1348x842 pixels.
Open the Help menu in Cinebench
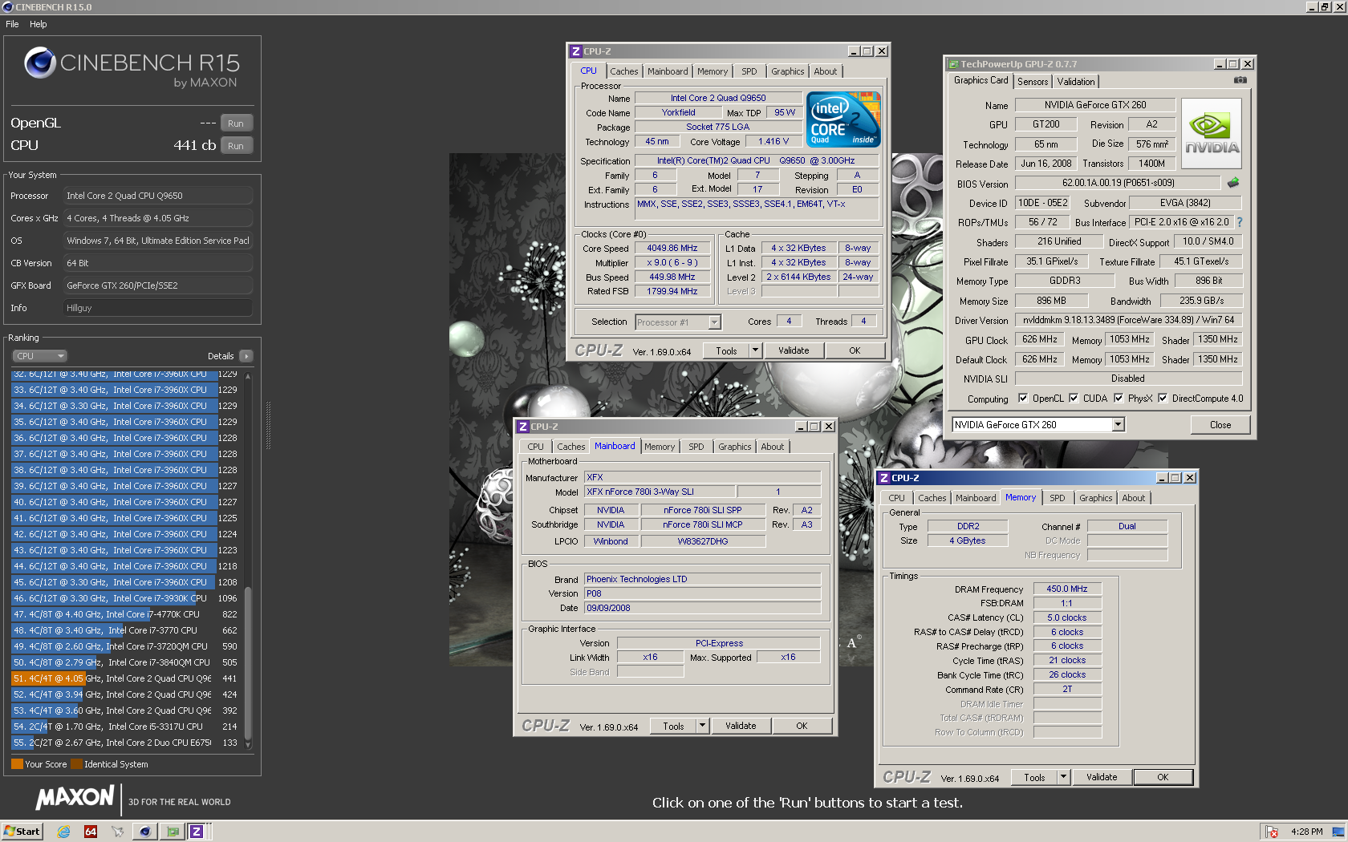point(38,24)
